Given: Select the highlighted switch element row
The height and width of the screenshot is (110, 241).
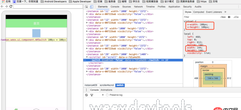Looking at the screenshot, I should [x=133, y=60].
